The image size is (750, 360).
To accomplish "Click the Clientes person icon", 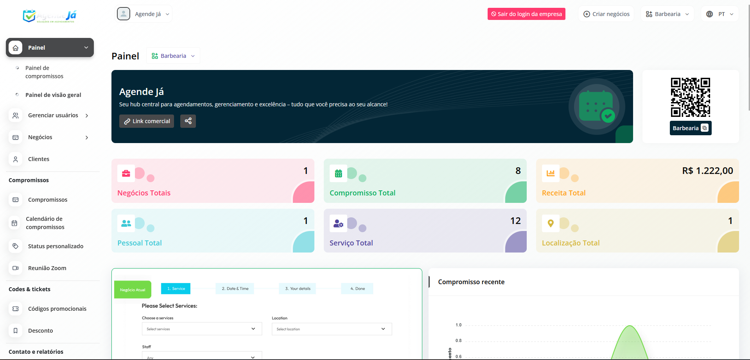I will pyautogui.click(x=16, y=159).
